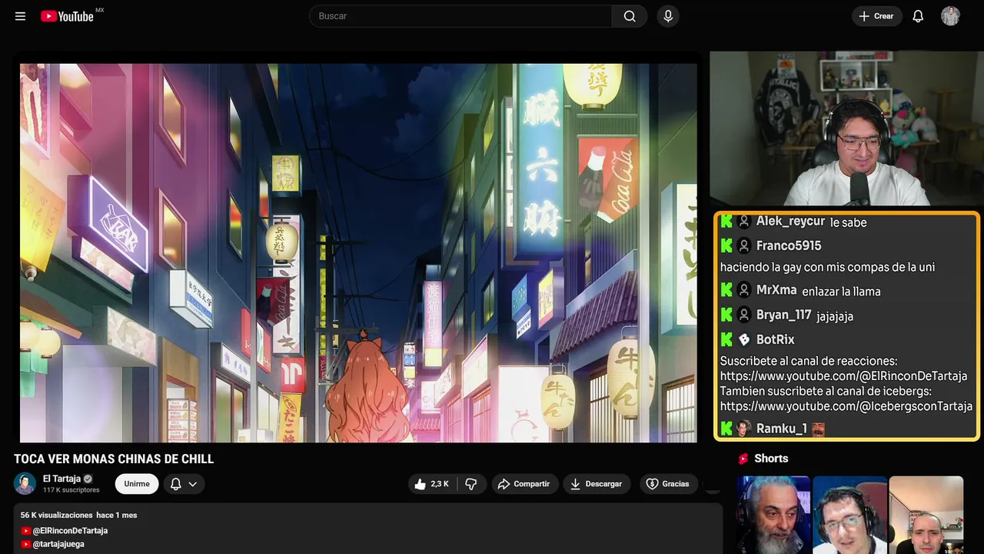
Task: Click the bot badge icon beside BotRix
Action: tap(744, 339)
